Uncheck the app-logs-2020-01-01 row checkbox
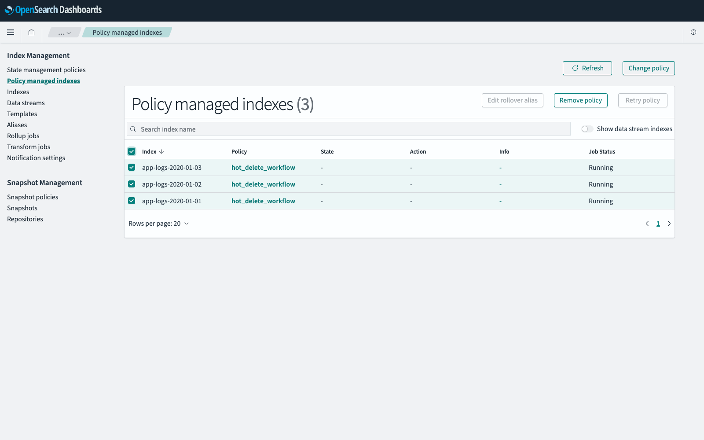704x440 pixels. [x=132, y=201]
